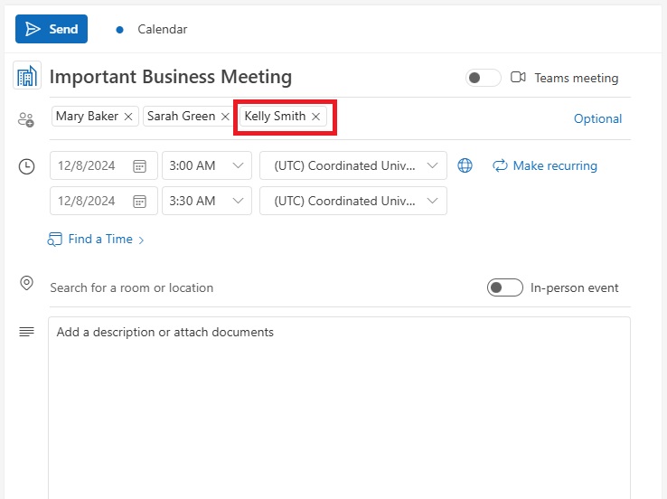Viewport: 667px width, 499px height.
Task: Open Find a Time
Action: (x=96, y=239)
